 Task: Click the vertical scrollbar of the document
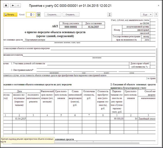coord(157,65)
